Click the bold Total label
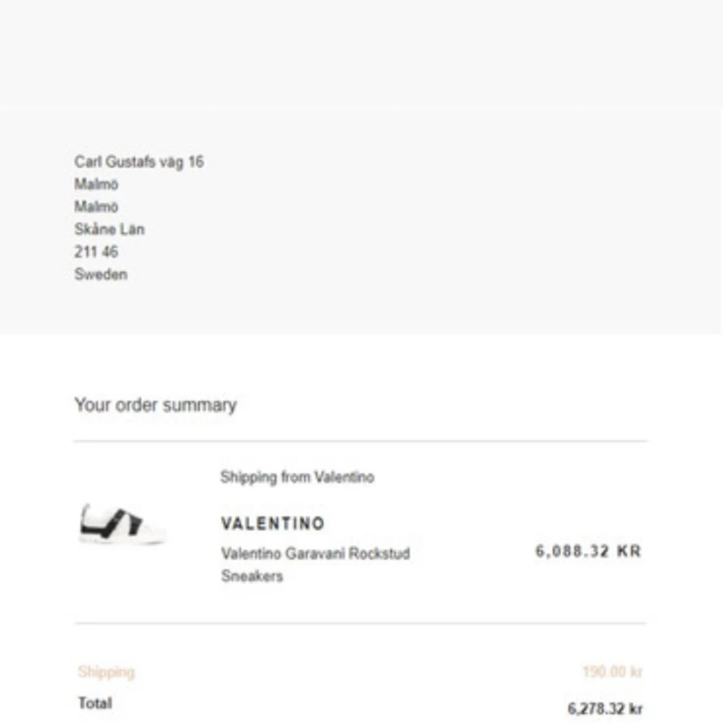 tap(95, 703)
